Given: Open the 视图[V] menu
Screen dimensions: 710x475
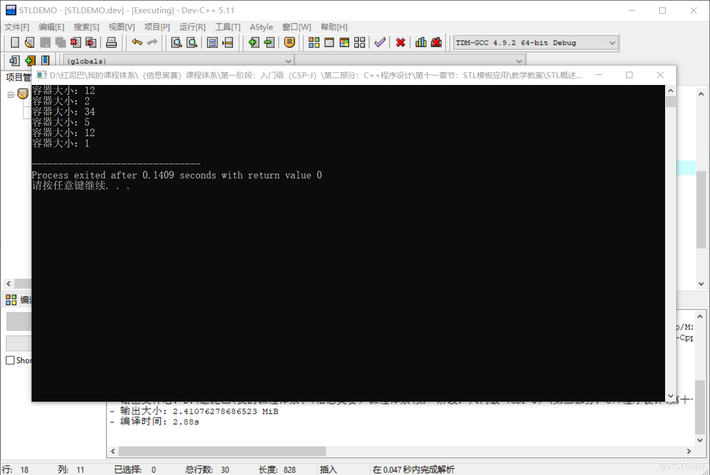Looking at the screenshot, I should [121, 27].
